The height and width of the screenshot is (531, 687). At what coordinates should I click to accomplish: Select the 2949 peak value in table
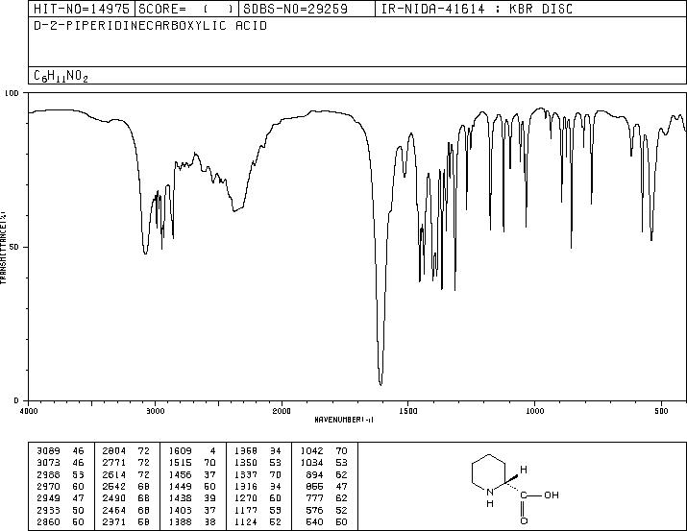(48, 498)
